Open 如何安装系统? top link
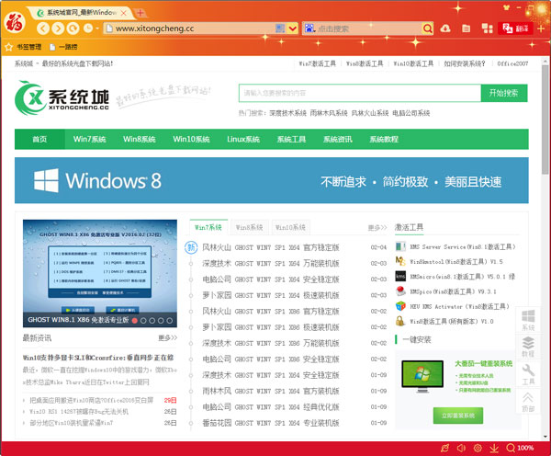 [x=464, y=63]
